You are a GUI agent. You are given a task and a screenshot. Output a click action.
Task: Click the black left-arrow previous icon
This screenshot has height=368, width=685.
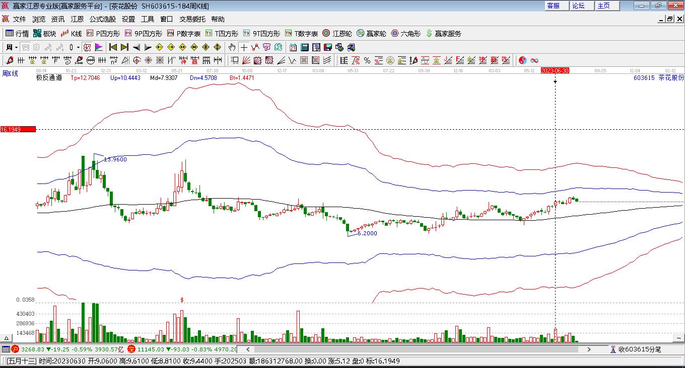[x=136, y=47]
